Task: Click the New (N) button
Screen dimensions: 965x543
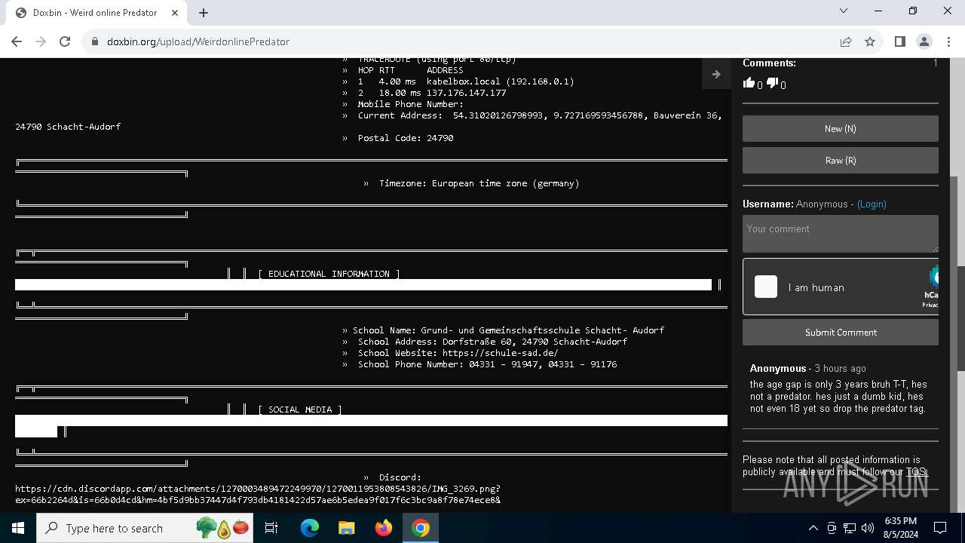Action: (x=840, y=129)
